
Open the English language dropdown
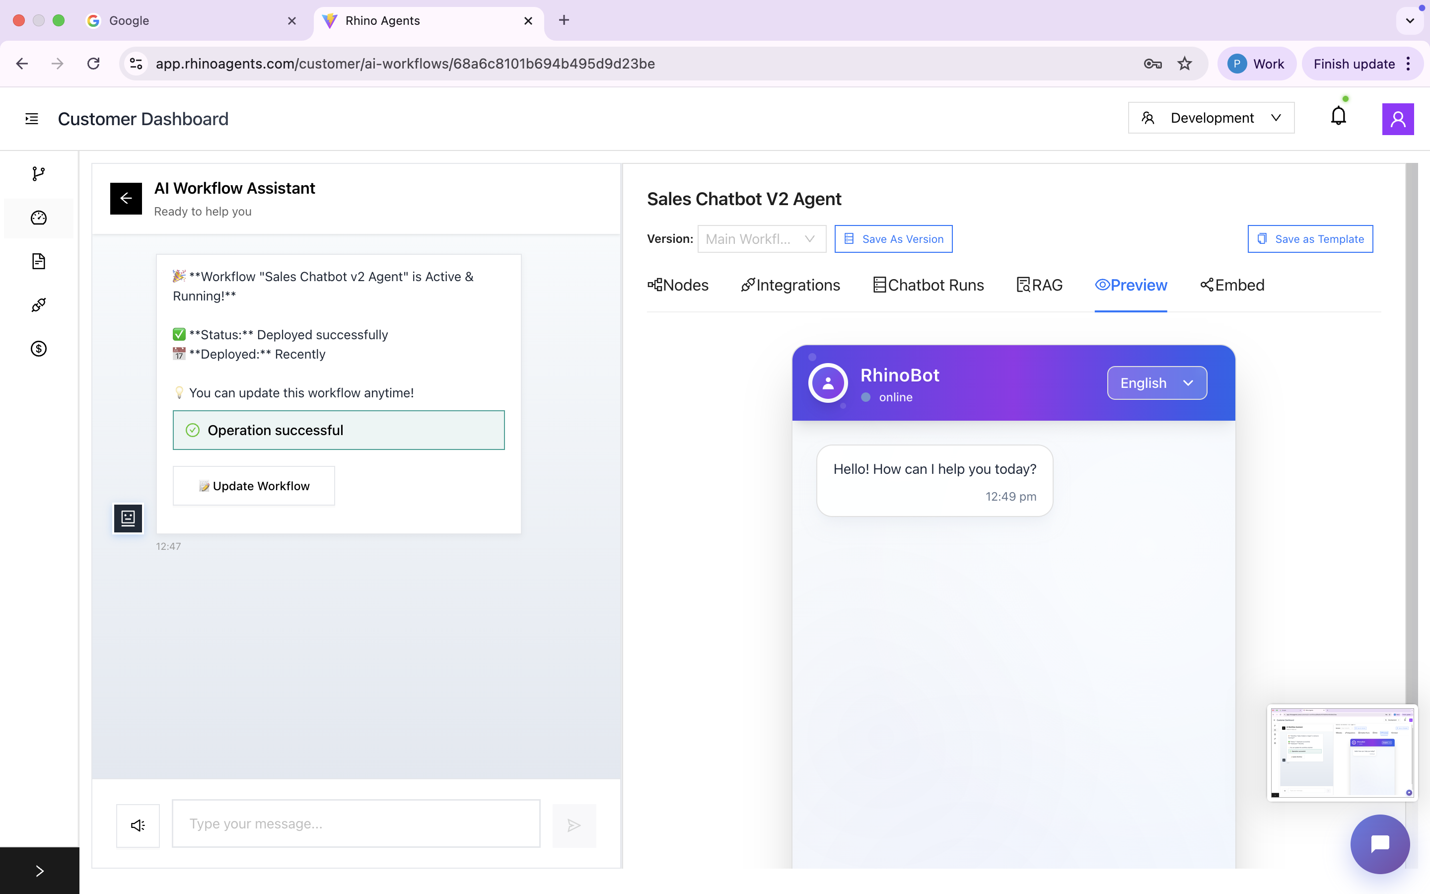click(1156, 383)
